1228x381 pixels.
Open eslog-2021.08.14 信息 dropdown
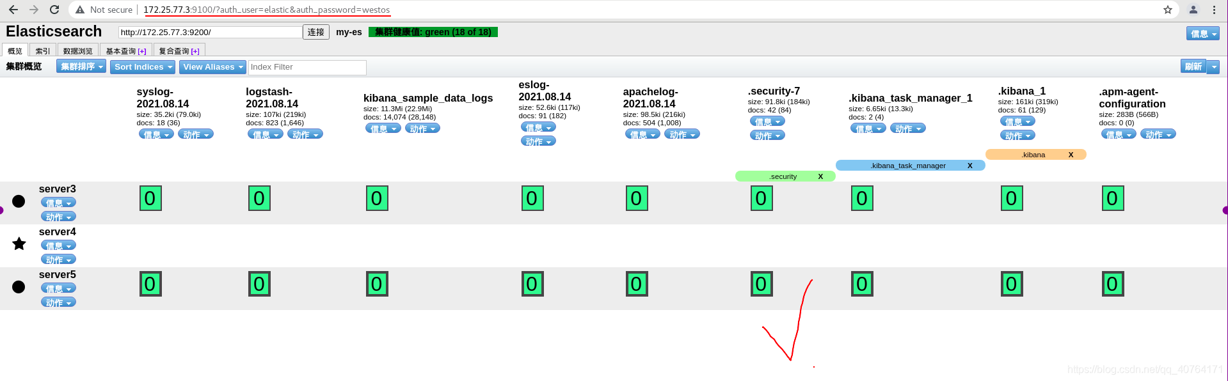coord(538,127)
